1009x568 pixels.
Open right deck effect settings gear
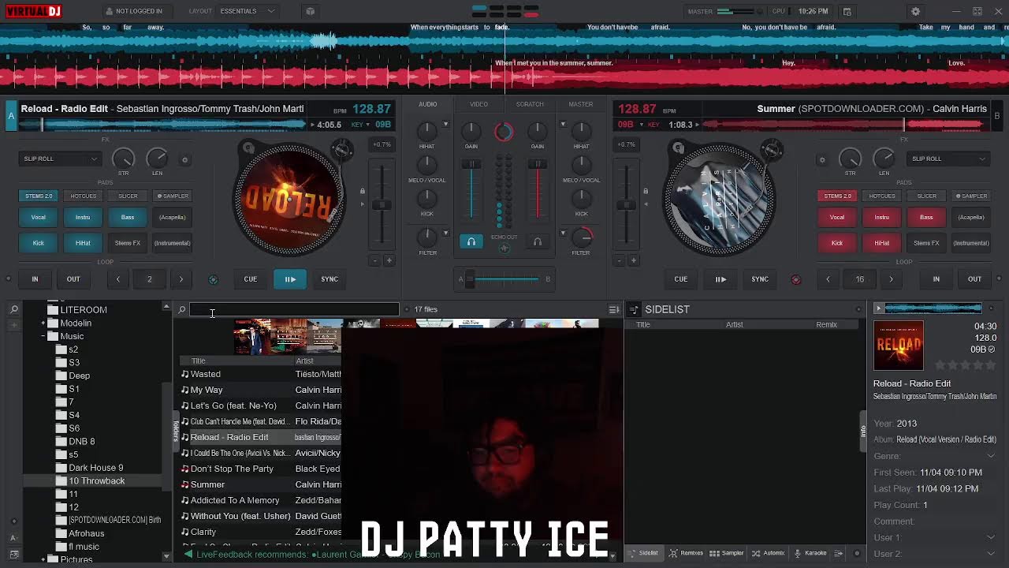pyautogui.click(x=822, y=159)
